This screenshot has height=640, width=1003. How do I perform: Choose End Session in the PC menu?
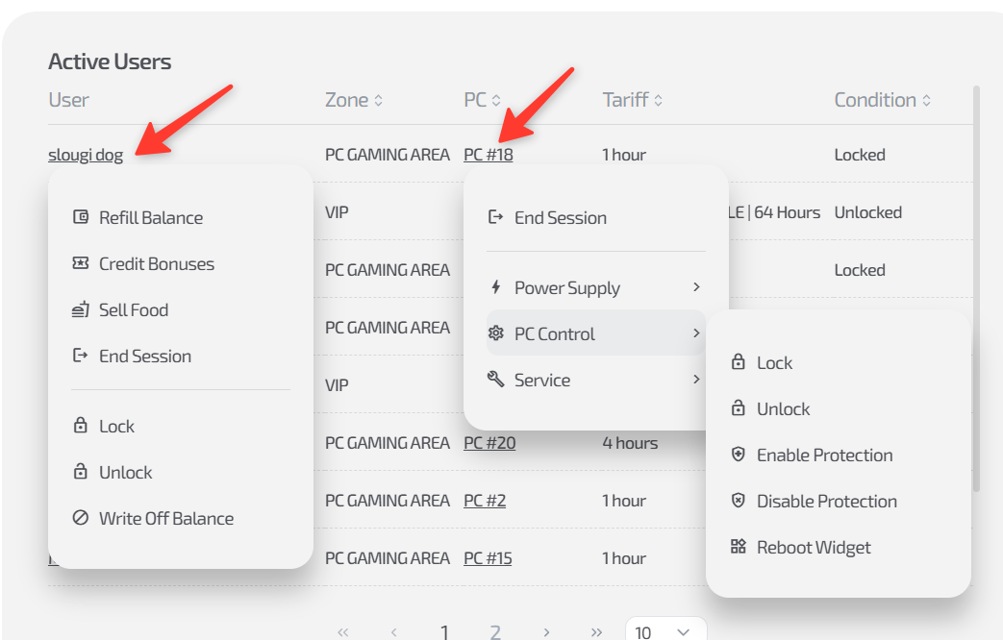pos(560,217)
